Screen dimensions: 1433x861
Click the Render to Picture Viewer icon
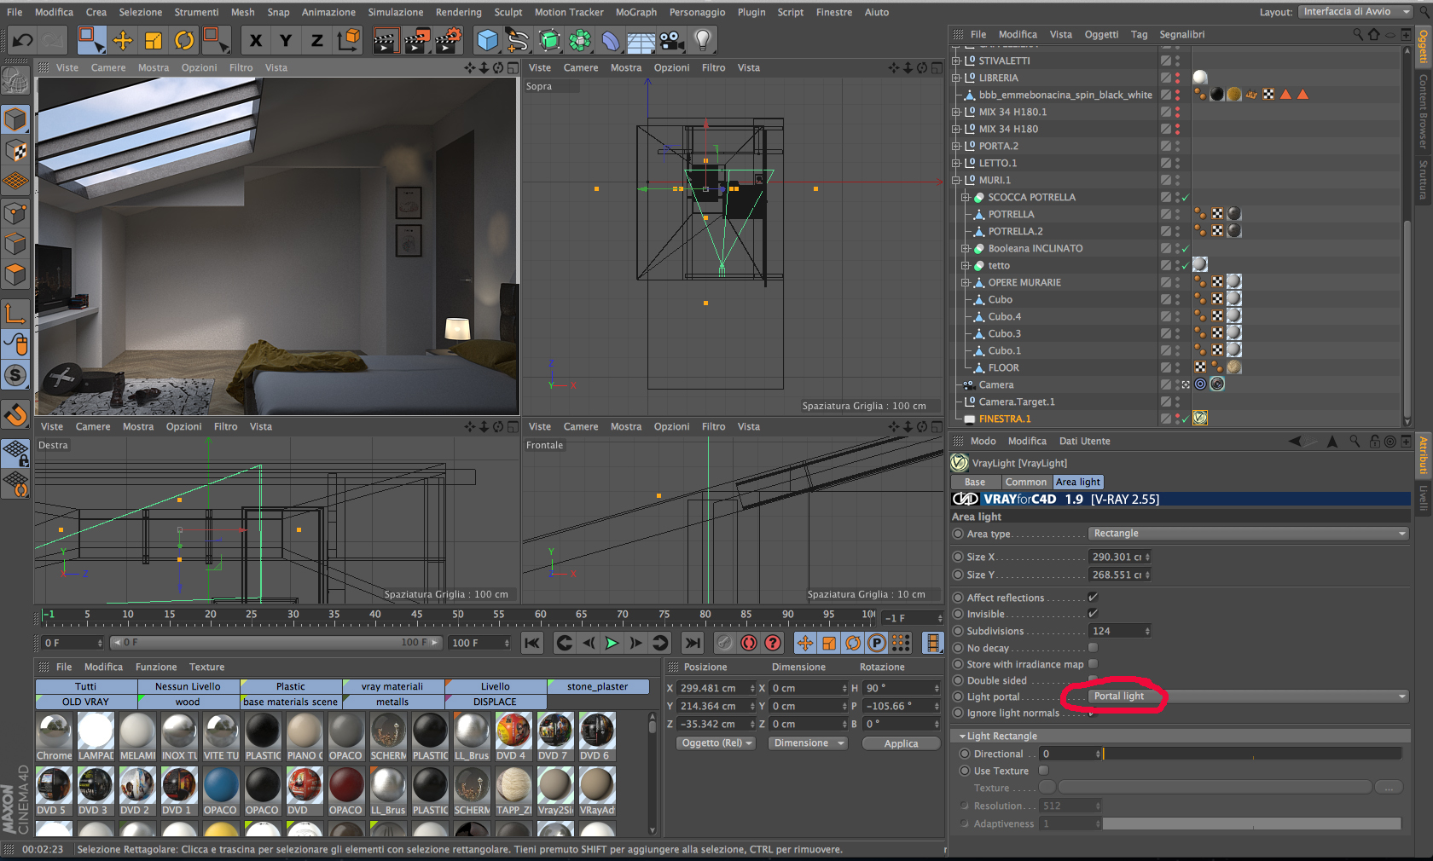[417, 40]
